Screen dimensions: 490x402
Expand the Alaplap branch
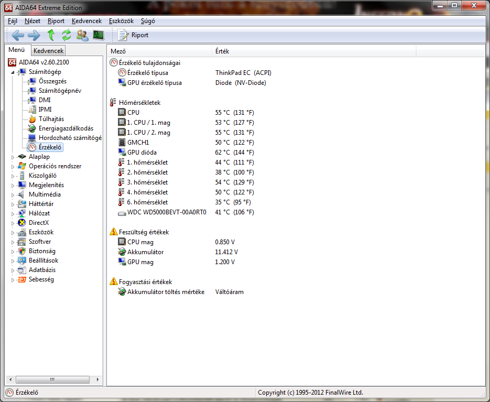pos(13,157)
